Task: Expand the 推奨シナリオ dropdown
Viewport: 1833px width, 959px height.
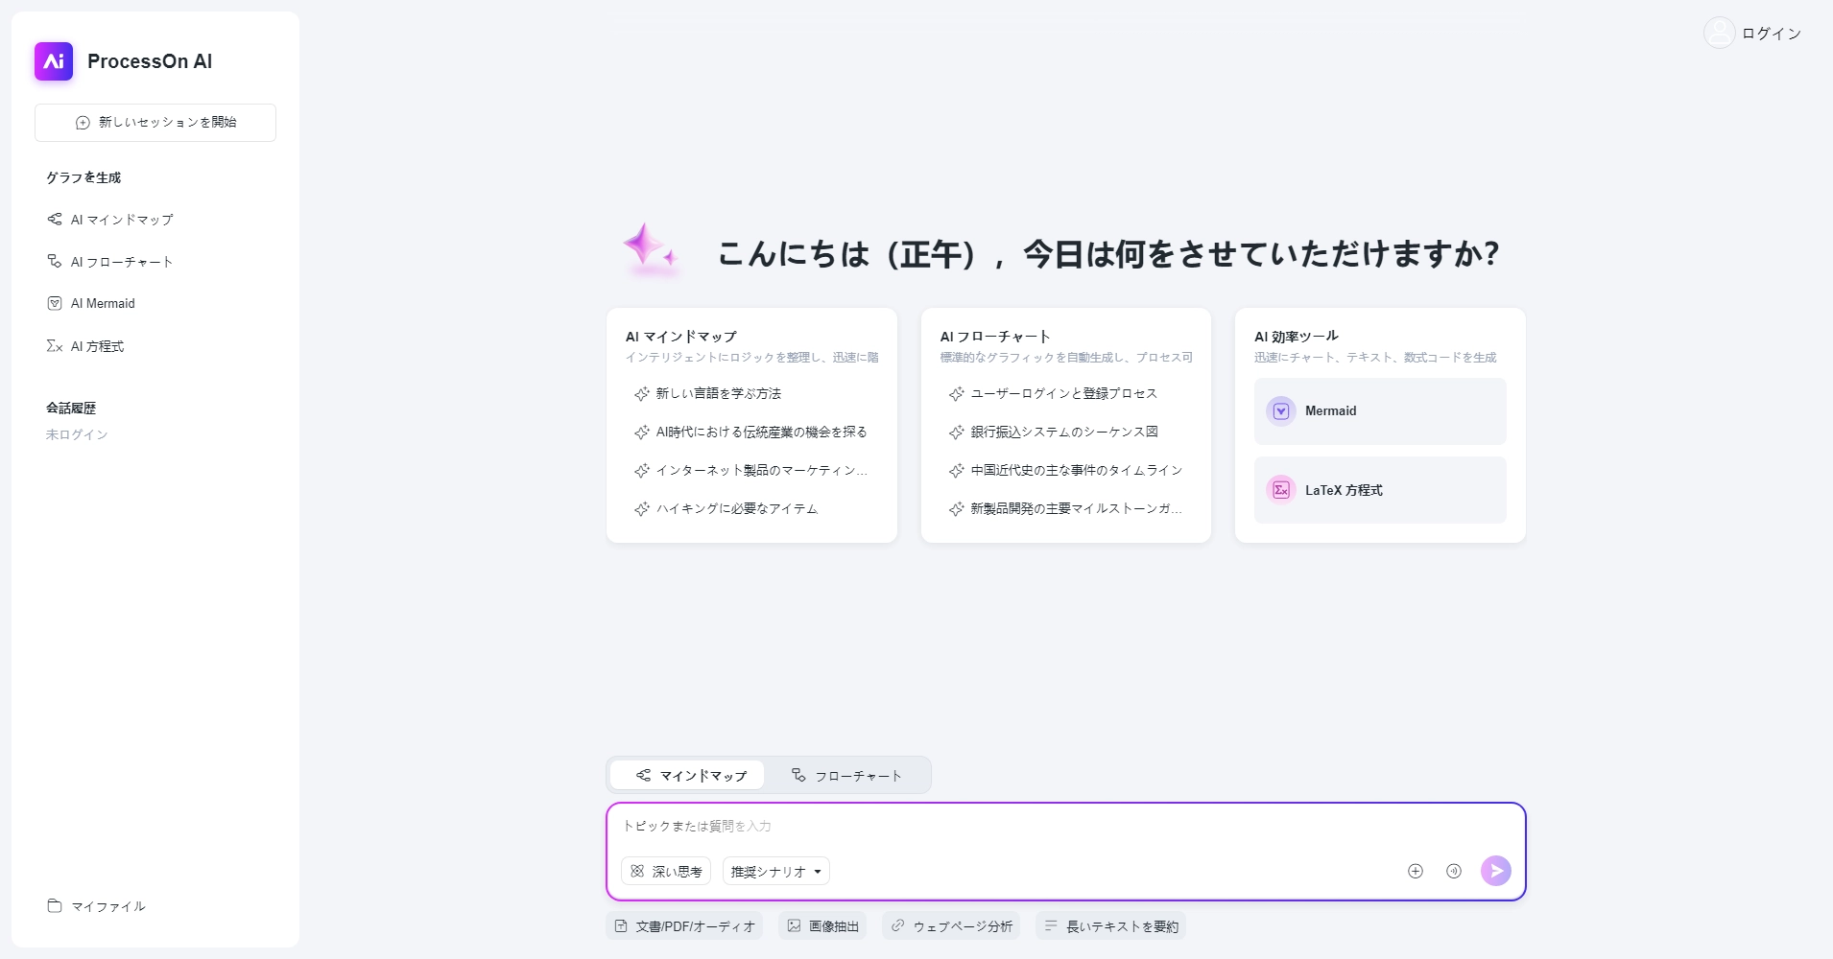Action: click(776, 872)
